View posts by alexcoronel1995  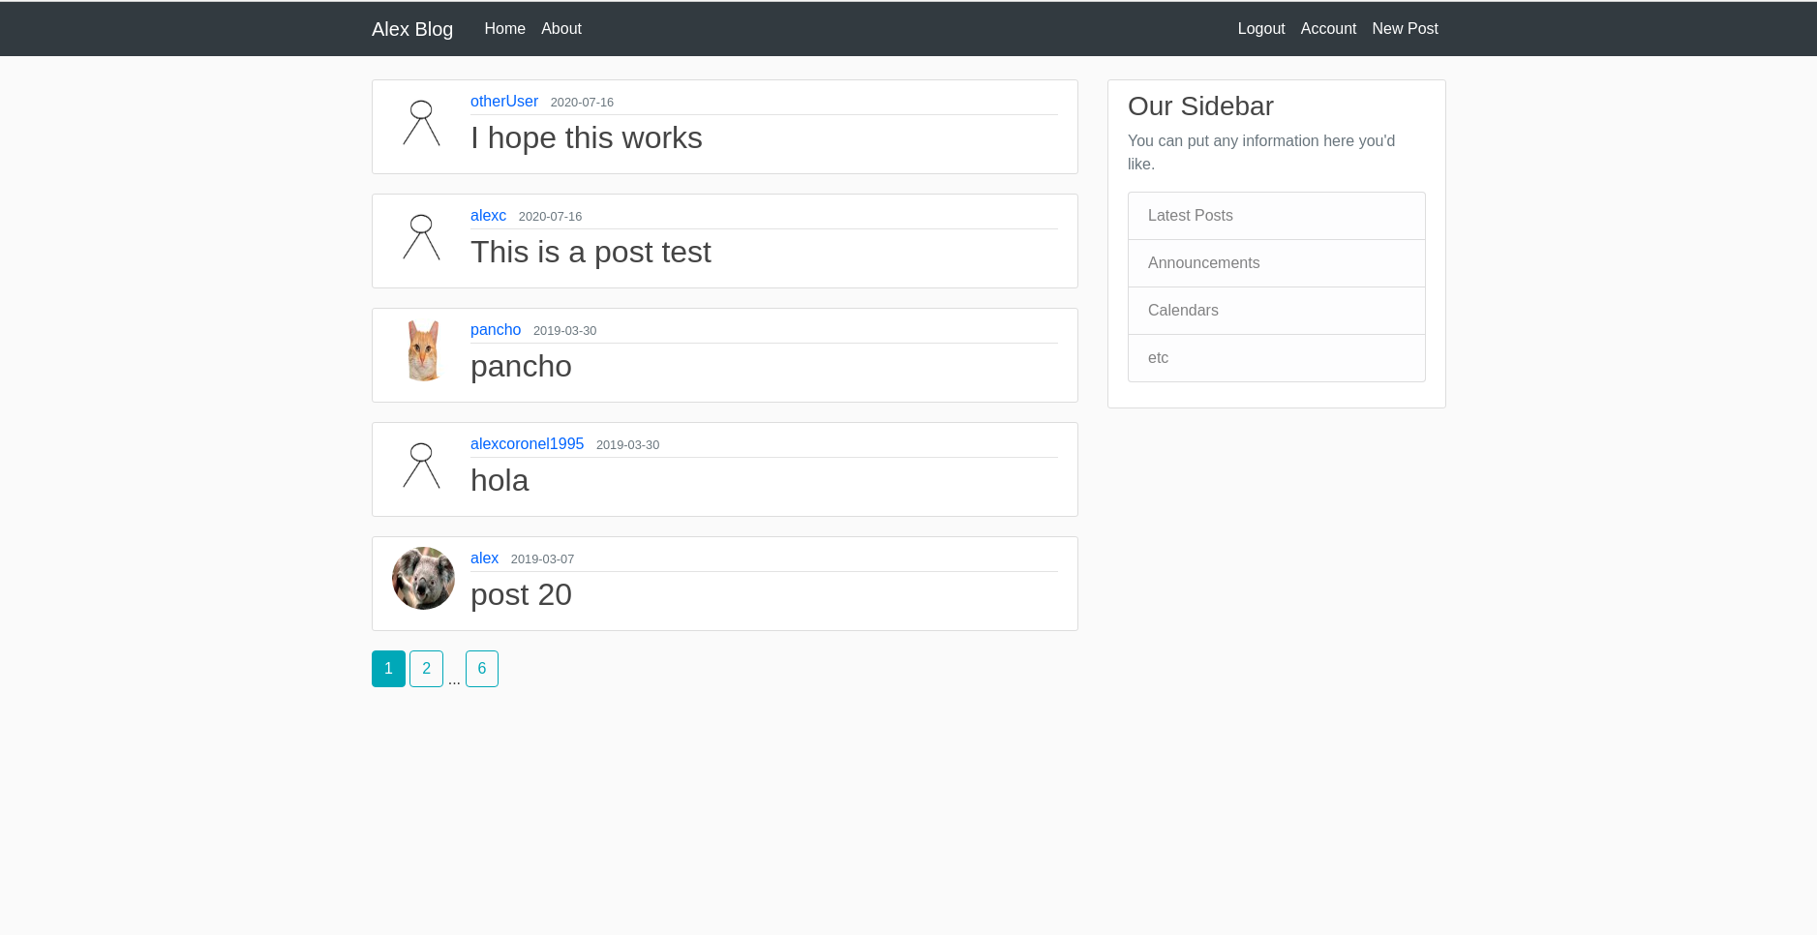pos(527,444)
